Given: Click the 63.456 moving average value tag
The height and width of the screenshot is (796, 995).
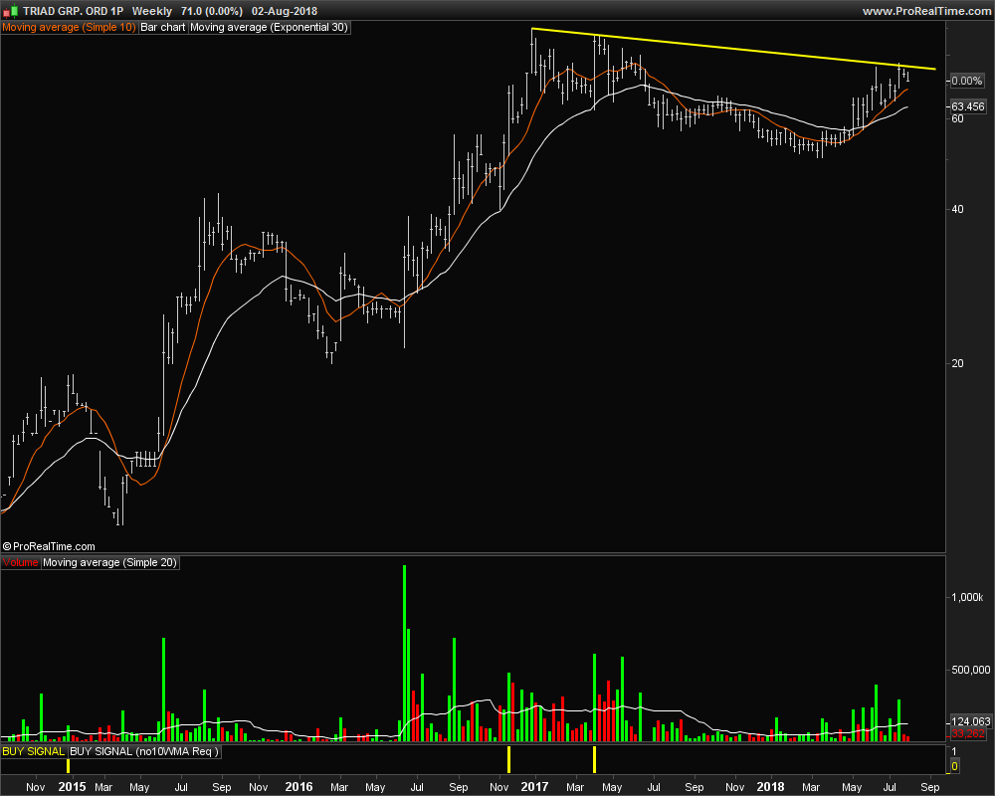Looking at the screenshot, I should [x=968, y=106].
